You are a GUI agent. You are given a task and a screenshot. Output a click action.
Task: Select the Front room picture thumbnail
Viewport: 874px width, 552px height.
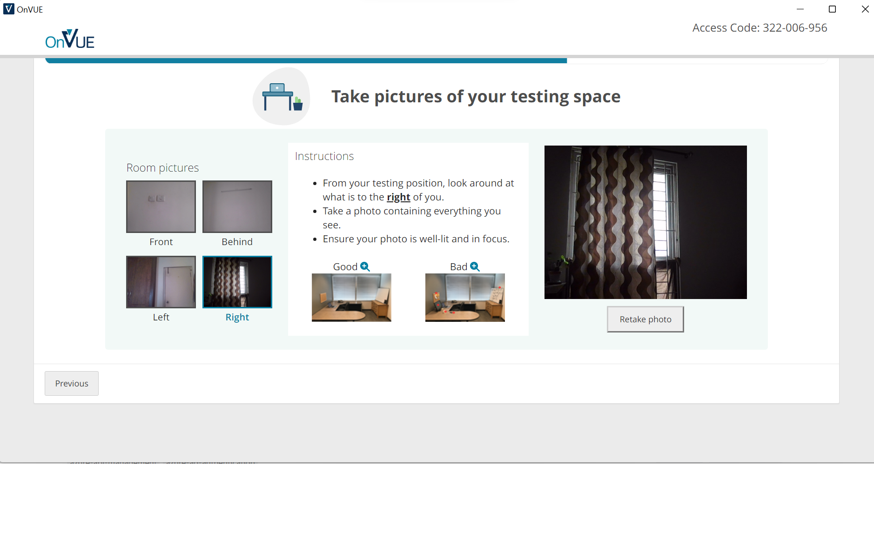[x=161, y=206]
